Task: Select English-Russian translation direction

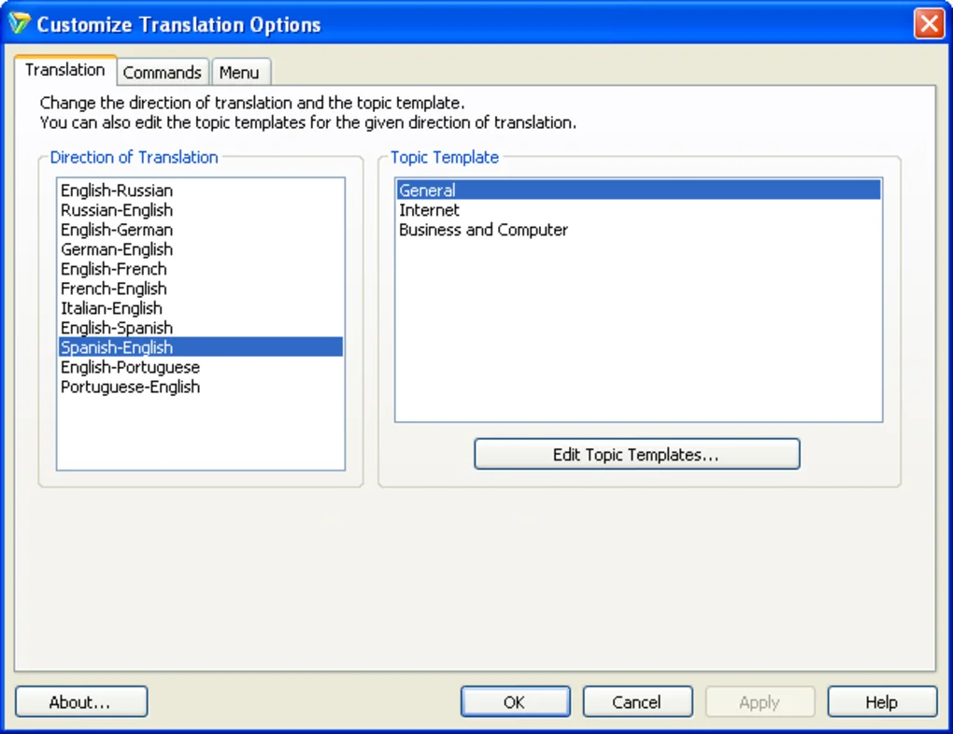Action: coord(200,191)
